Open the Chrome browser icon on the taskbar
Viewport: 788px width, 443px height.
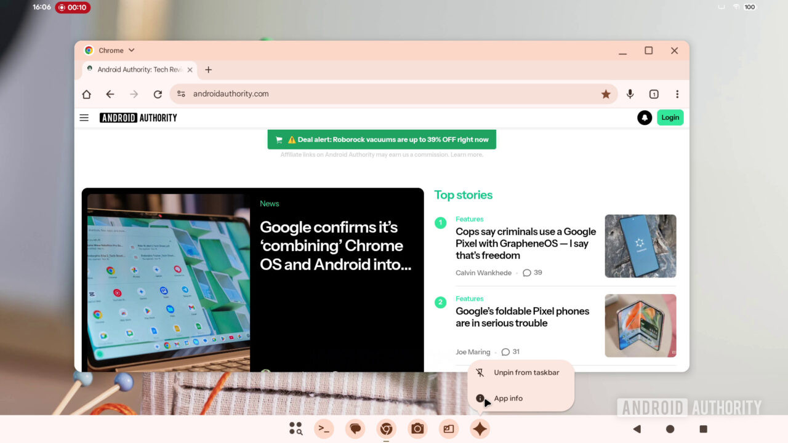pos(386,428)
